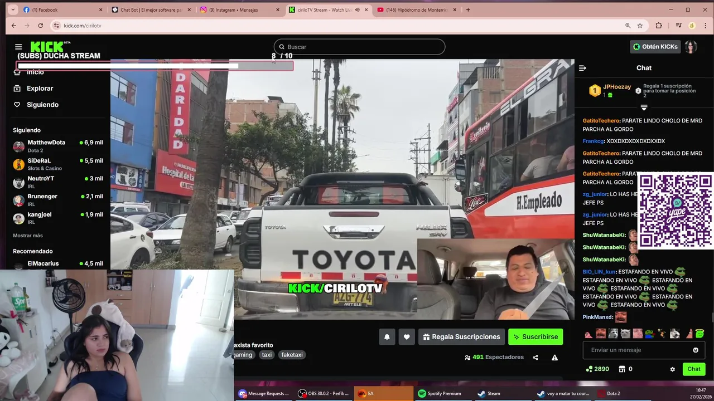Viewport: 714px width, 401px height.
Task: Open the browser extensions puzzle icon
Action: point(659,26)
